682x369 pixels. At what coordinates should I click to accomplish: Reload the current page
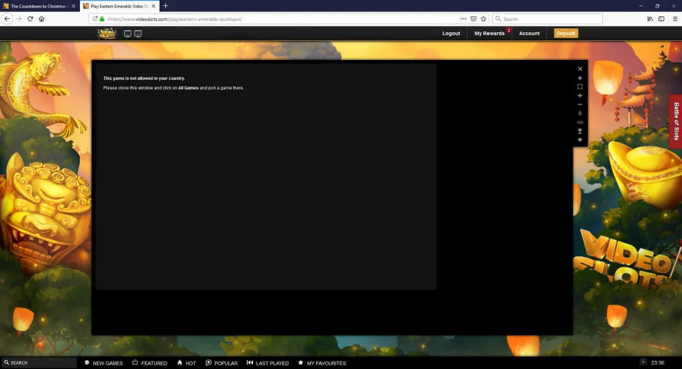(x=30, y=18)
